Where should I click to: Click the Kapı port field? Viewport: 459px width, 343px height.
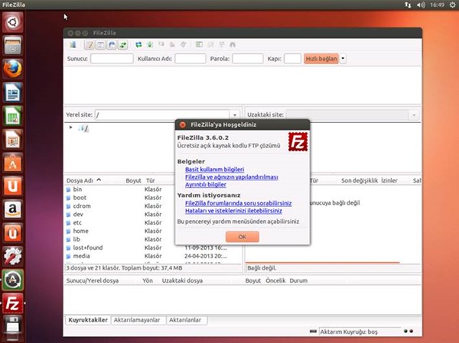point(292,59)
